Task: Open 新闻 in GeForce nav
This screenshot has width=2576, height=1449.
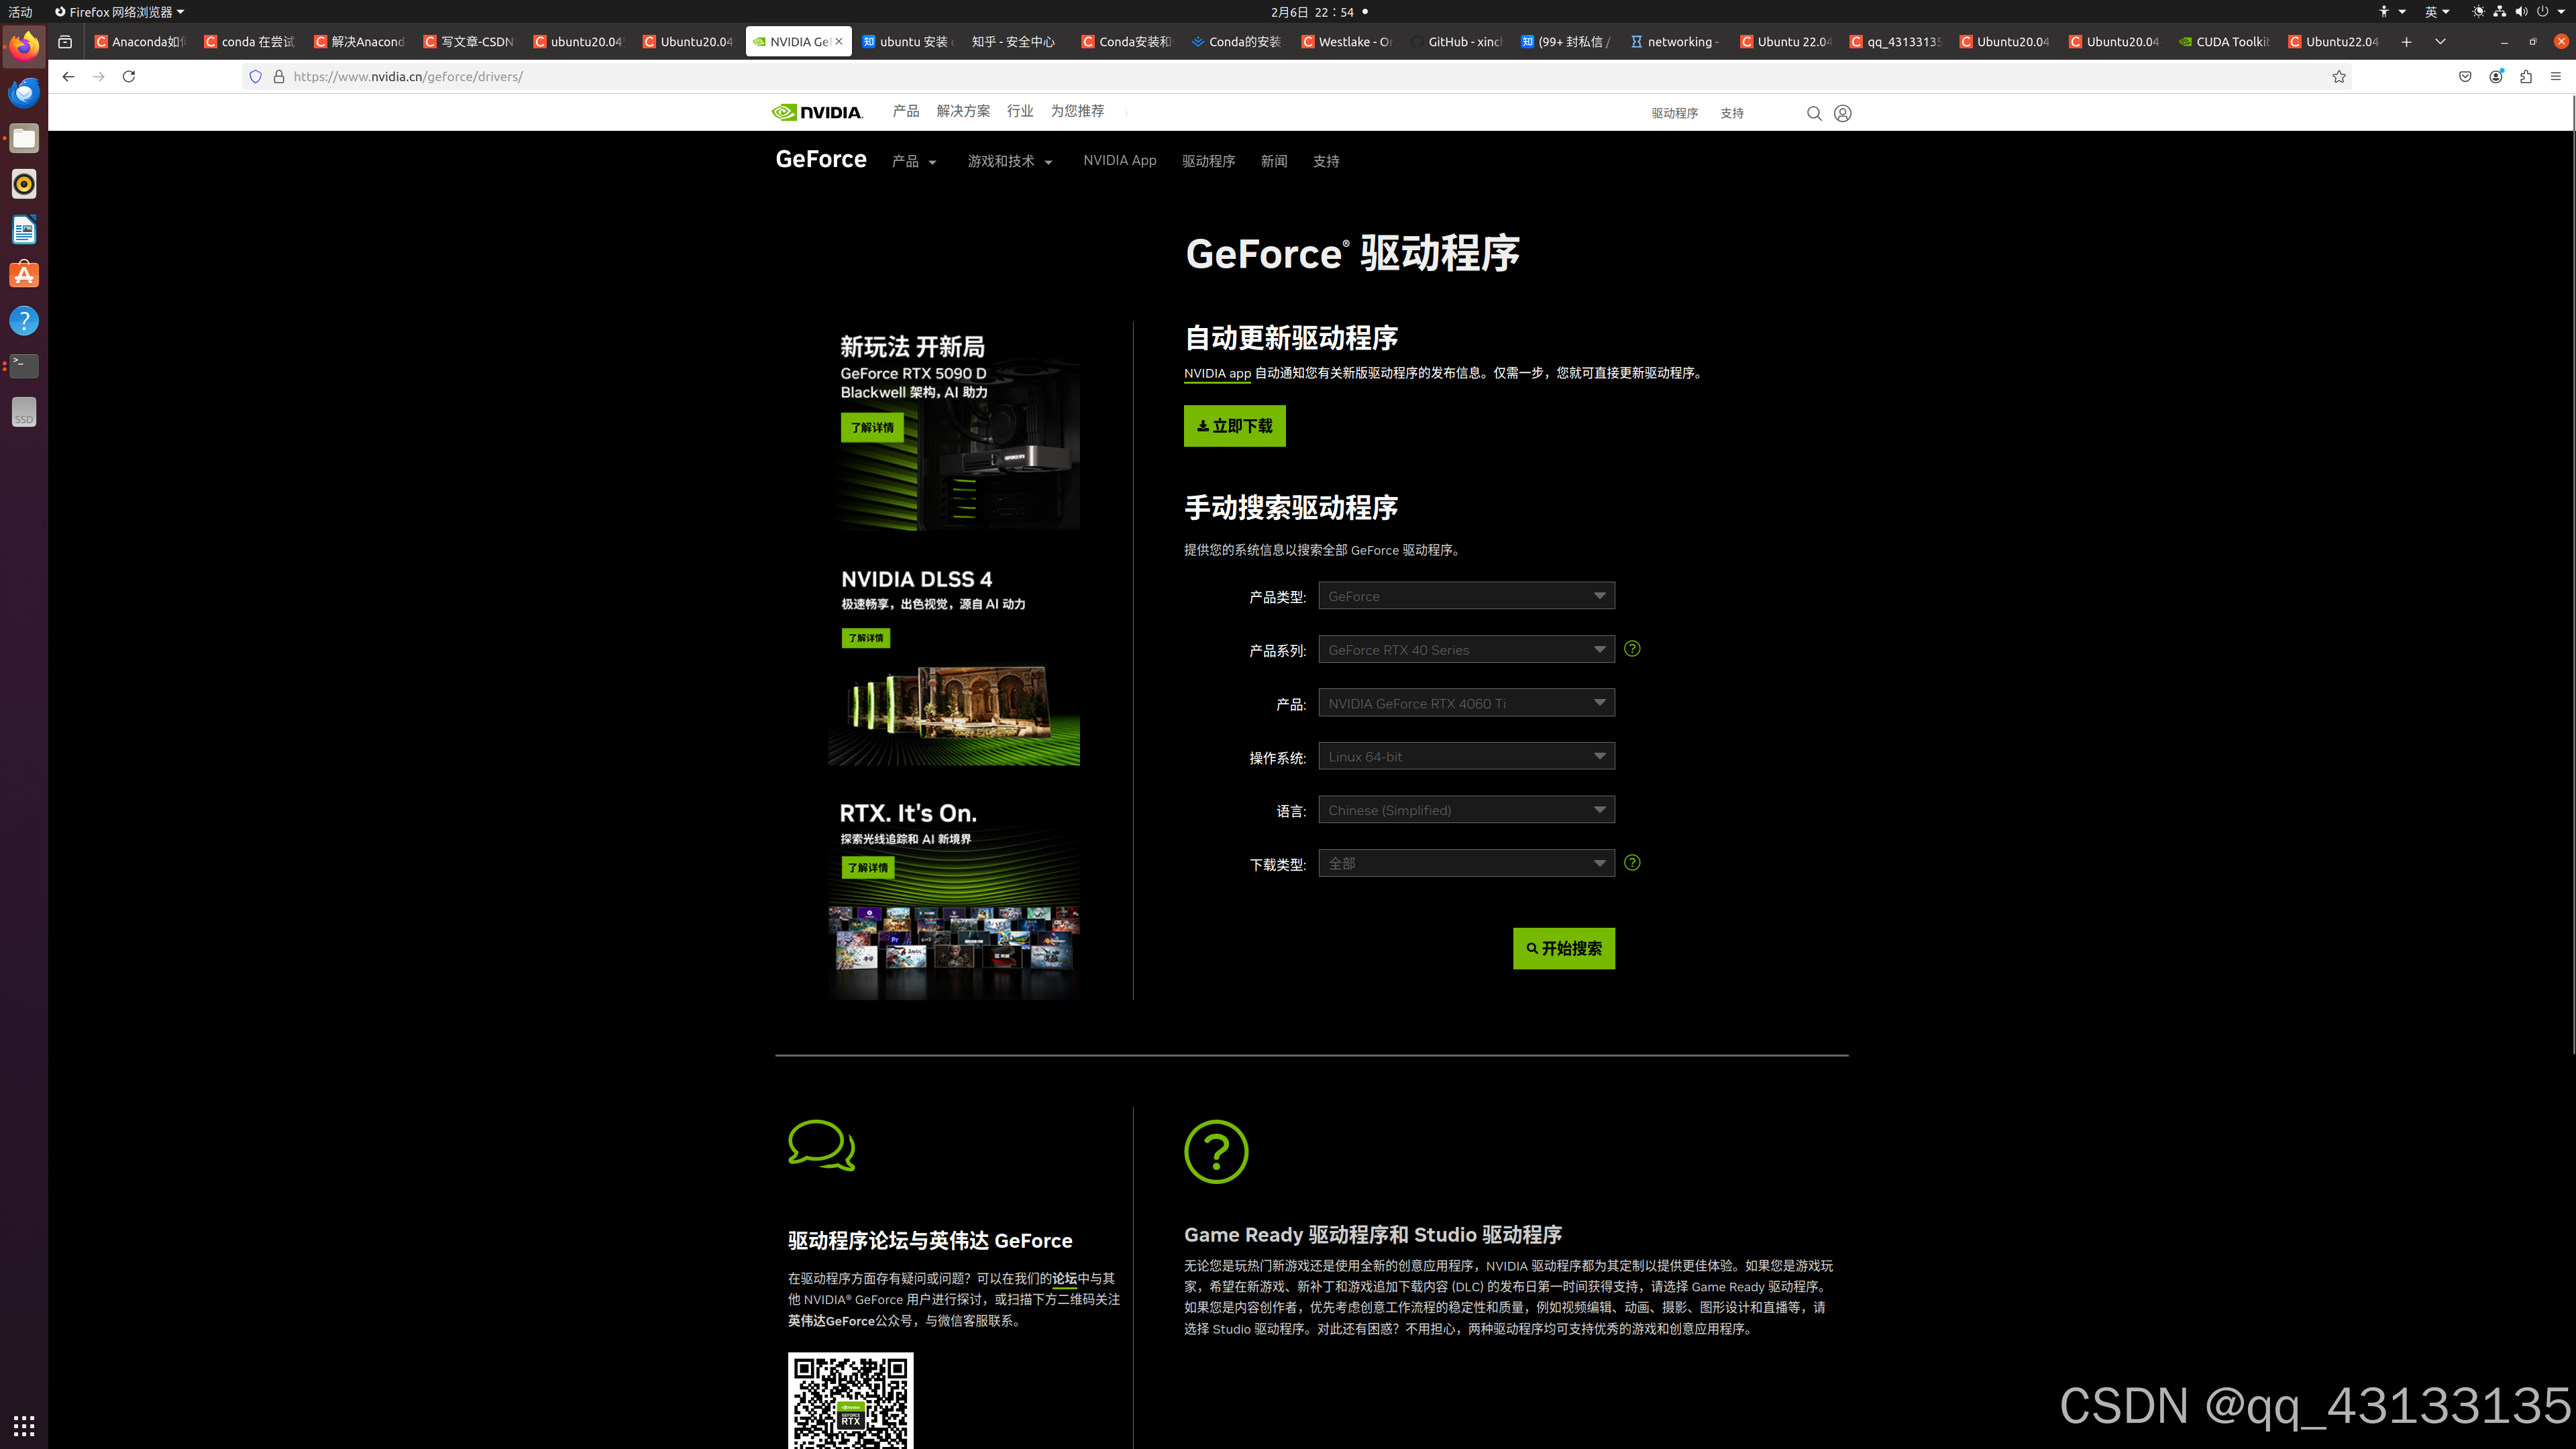Action: 1274,161
